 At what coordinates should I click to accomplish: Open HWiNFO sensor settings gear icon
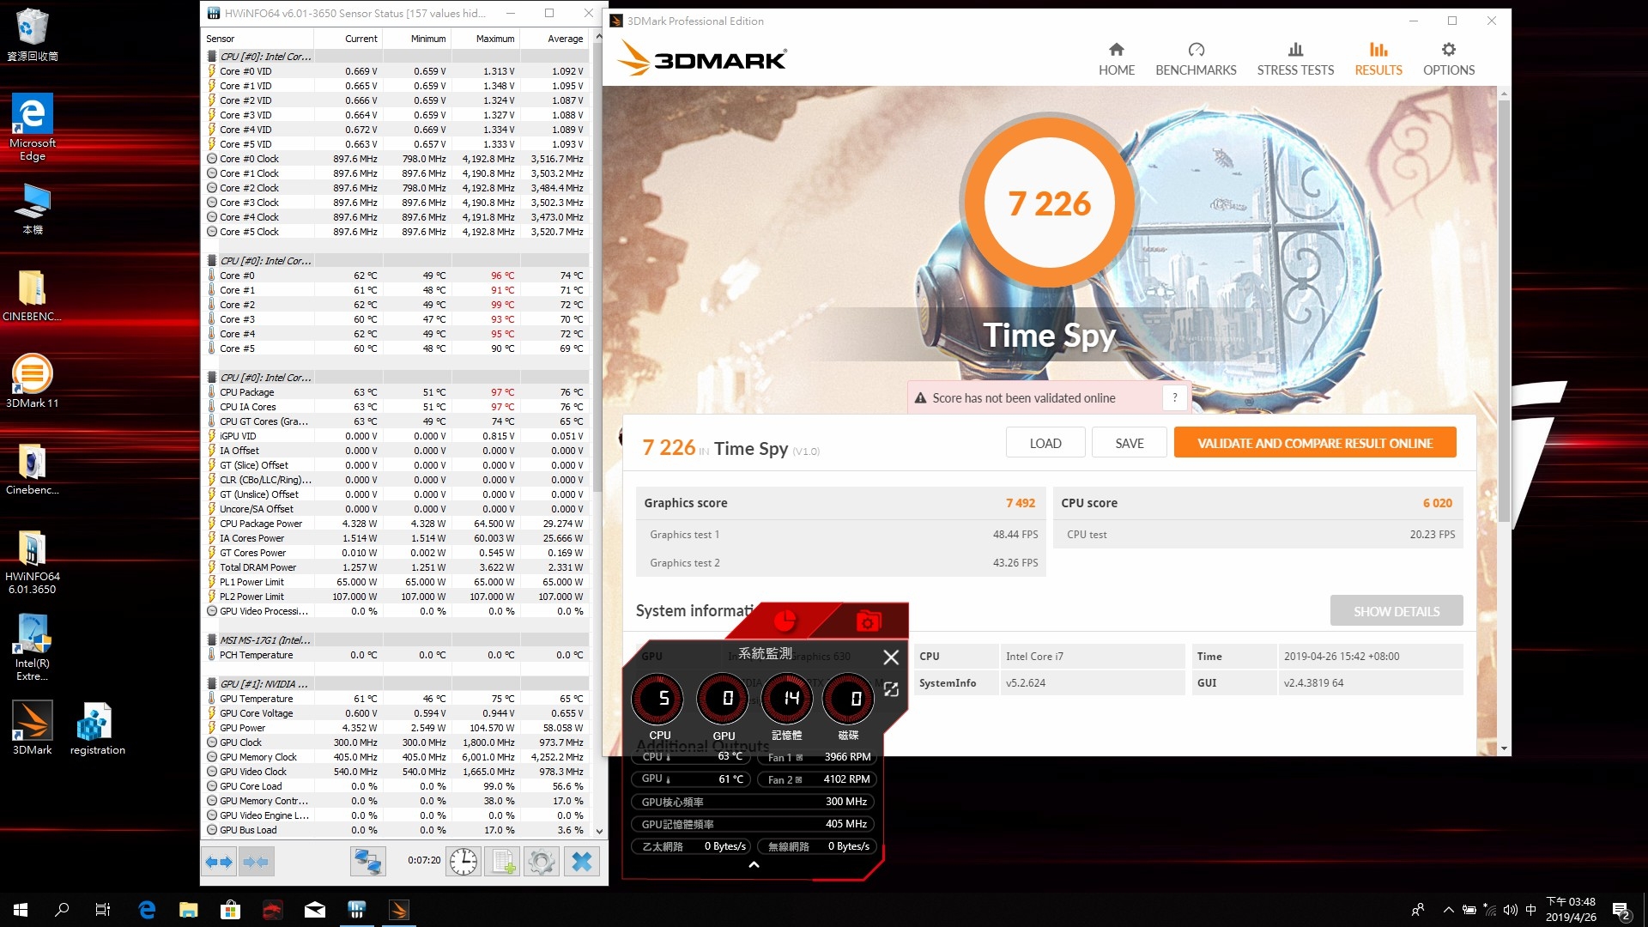click(542, 861)
